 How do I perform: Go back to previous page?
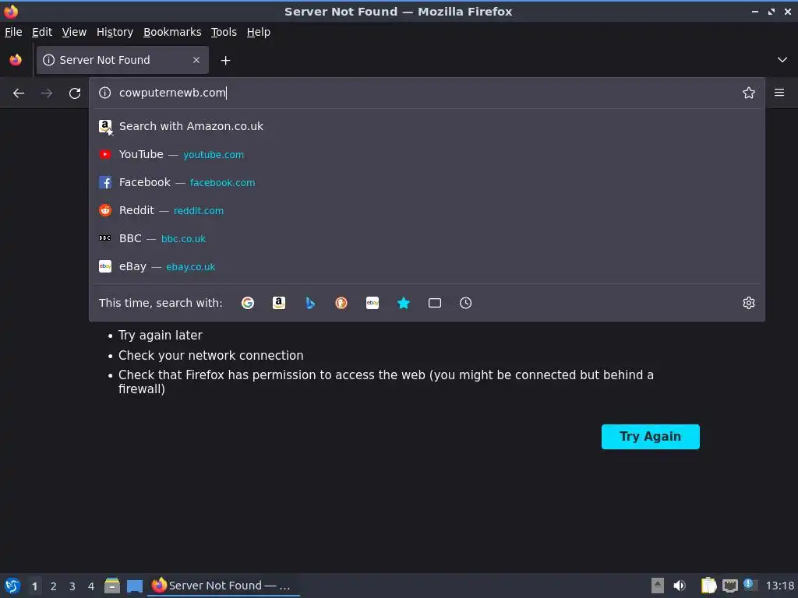tap(19, 93)
